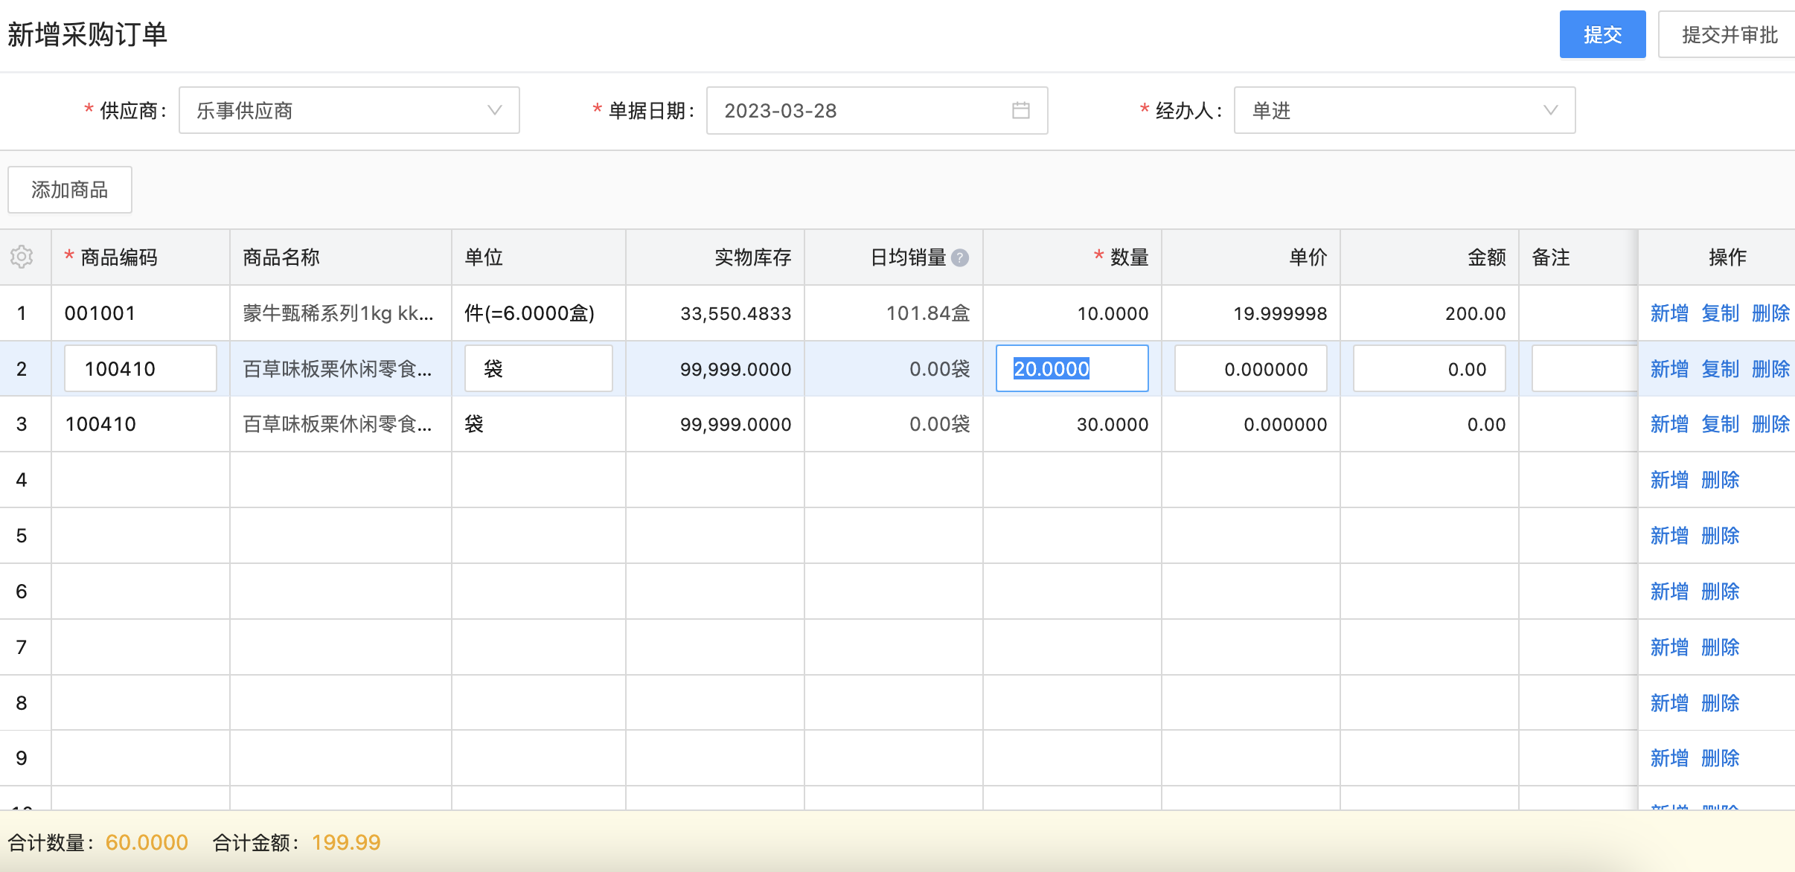The height and width of the screenshot is (872, 1795).
Task: Click 删除 link in row 5
Action: [x=1720, y=536]
